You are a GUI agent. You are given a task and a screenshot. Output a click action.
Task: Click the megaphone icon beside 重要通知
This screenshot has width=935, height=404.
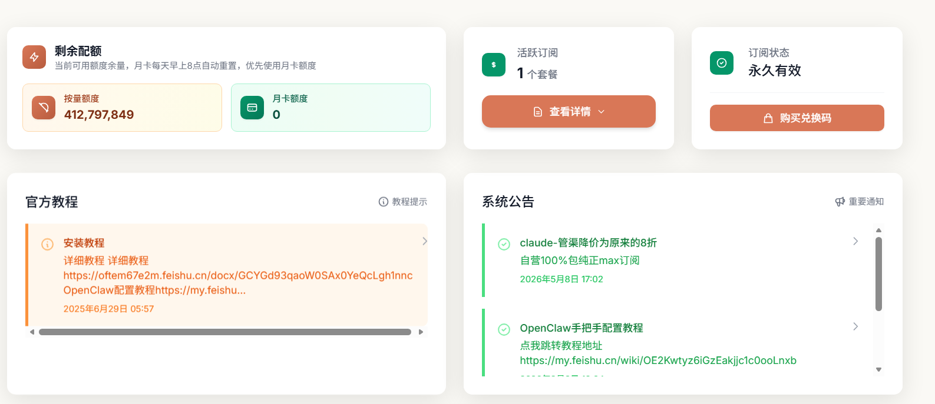coord(840,202)
